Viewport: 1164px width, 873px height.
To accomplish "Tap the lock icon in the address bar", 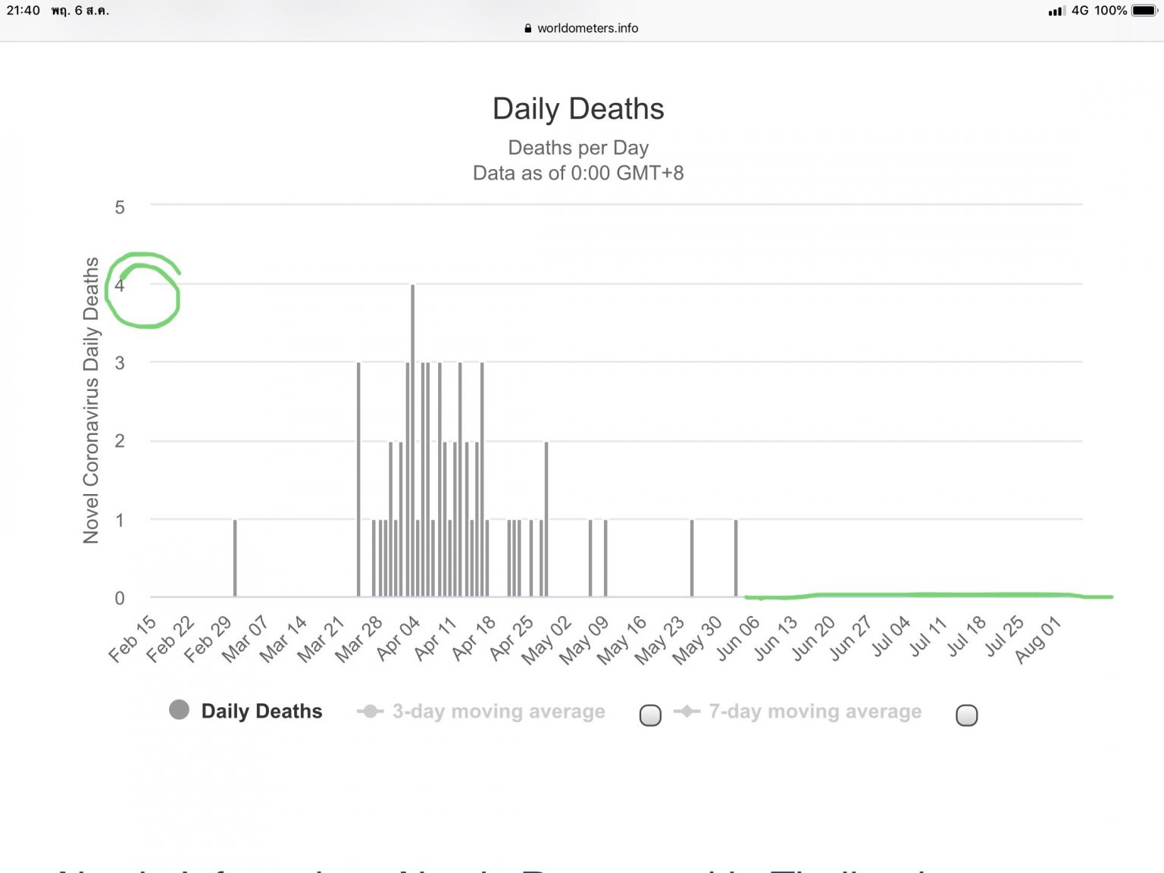I will click(528, 28).
